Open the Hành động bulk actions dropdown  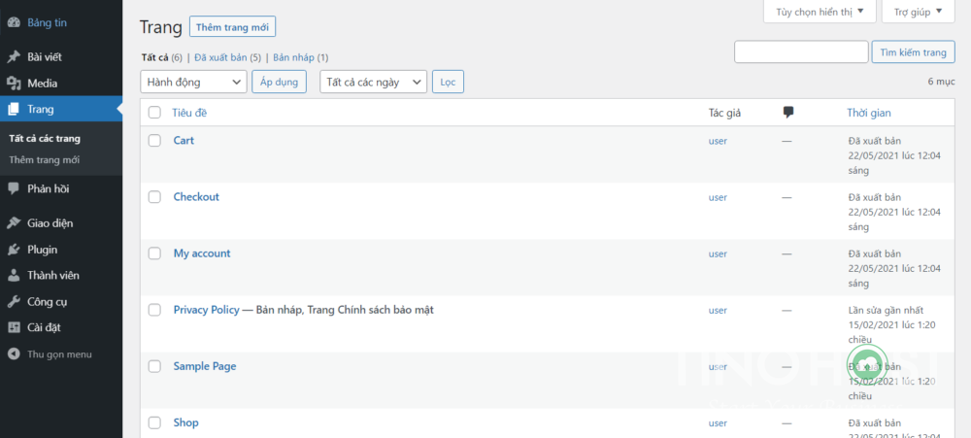click(194, 82)
